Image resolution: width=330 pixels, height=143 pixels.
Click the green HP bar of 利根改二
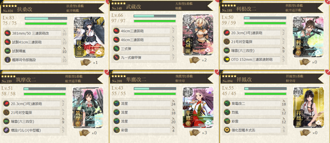pos(265,23)
